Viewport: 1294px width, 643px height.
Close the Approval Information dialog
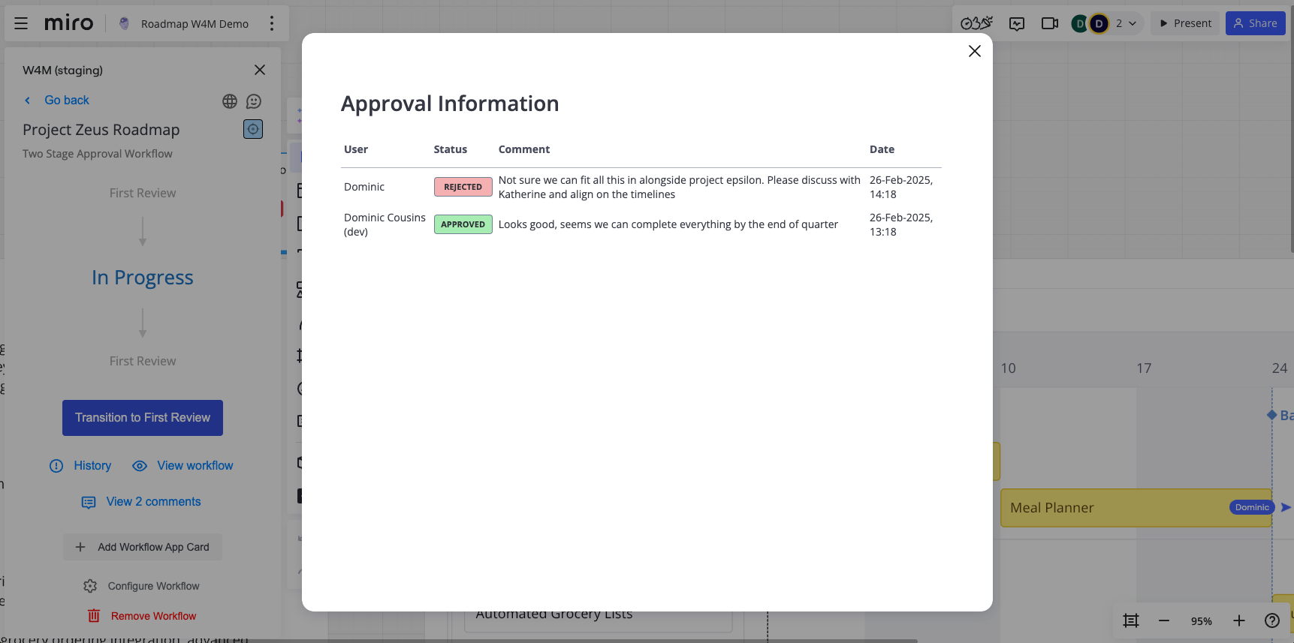[974, 51]
